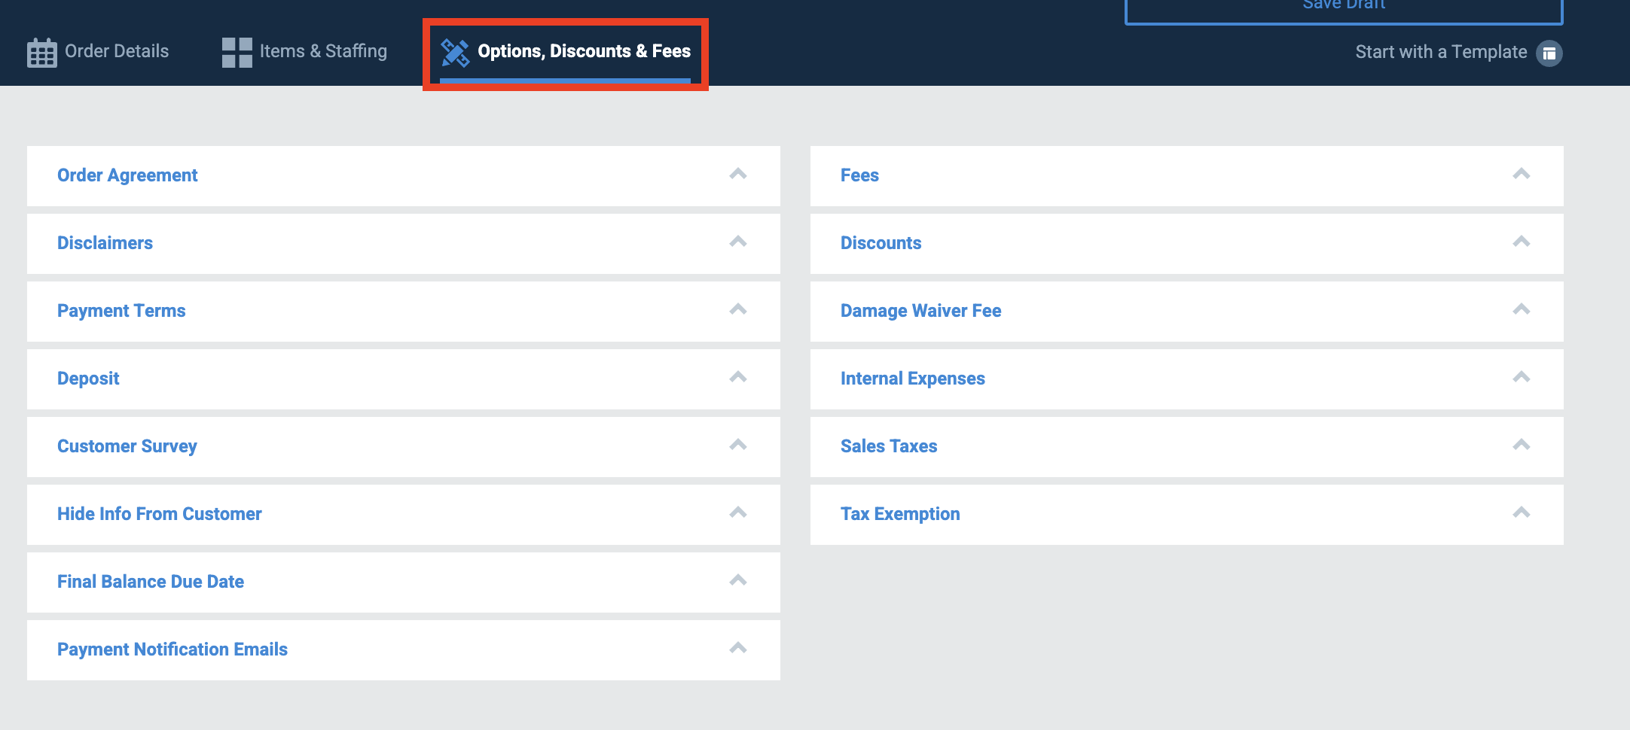Click the Final Balance Due Date heading
Image resolution: width=1630 pixels, height=730 pixels.
[x=151, y=582]
